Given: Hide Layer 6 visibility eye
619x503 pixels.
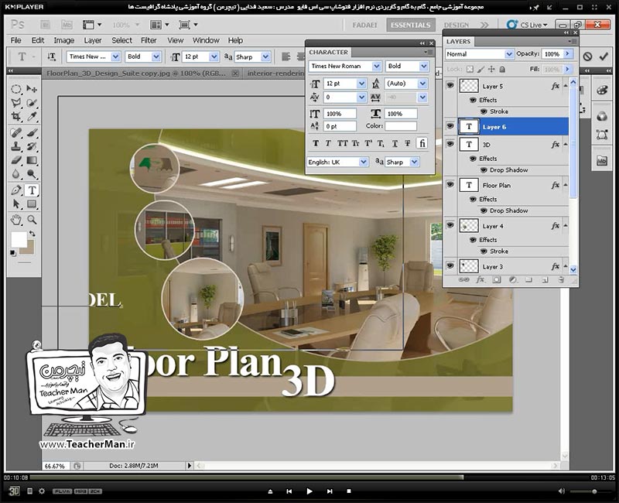Looking at the screenshot, I should point(450,126).
